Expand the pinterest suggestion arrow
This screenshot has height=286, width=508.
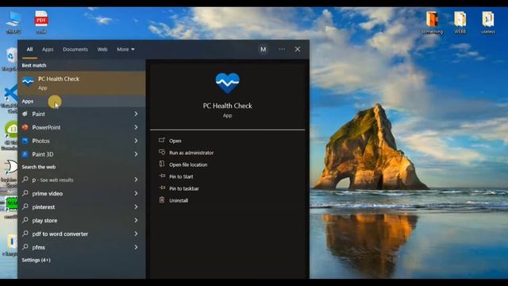[136, 207]
